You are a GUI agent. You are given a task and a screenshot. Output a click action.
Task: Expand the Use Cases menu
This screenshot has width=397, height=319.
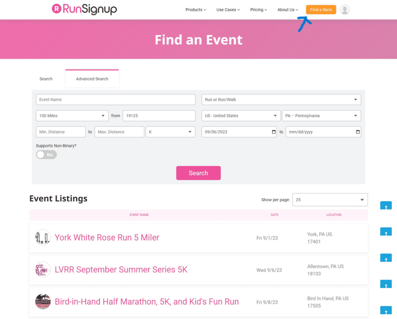pos(228,10)
